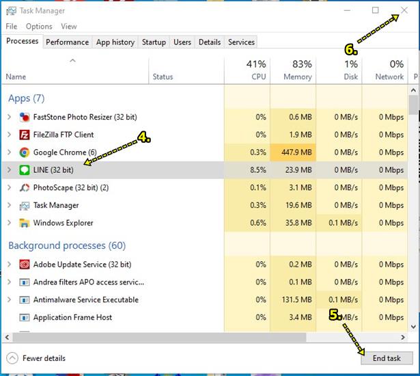Click the horizontal scrollbar right arrow
Viewport: 420px width, 376px height.
tap(403, 338)
